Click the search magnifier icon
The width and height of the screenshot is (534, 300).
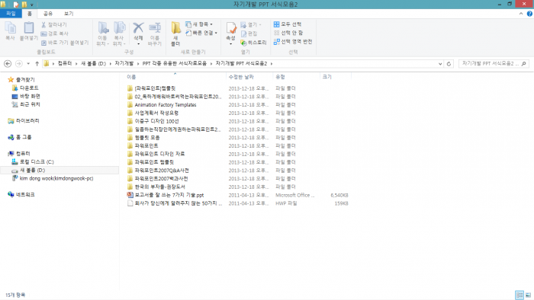(x=524, y=63)
